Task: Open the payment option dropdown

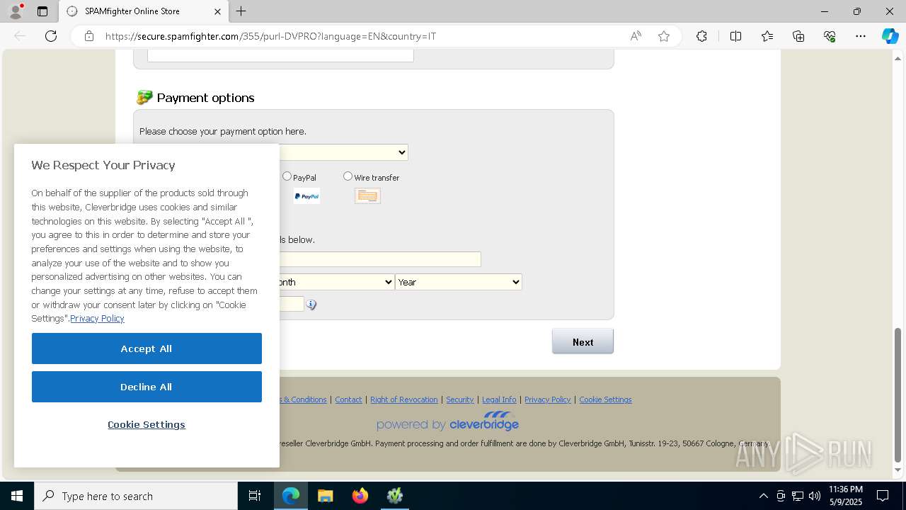Action: pyautogui.click(x=343, y=152)
